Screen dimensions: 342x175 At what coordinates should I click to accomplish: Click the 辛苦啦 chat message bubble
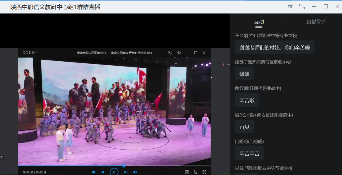point(247,100)
